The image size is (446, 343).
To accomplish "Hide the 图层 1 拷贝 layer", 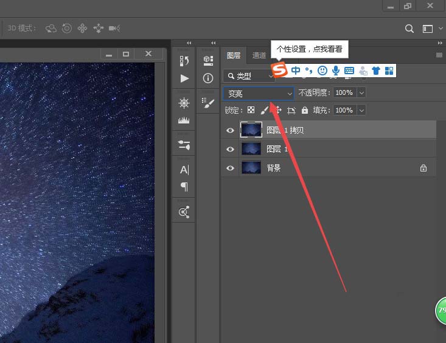I will (230, 130).
